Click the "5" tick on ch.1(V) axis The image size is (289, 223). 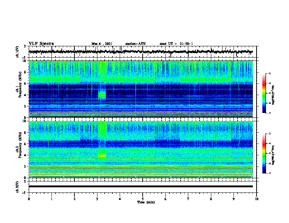coord(25,47)
